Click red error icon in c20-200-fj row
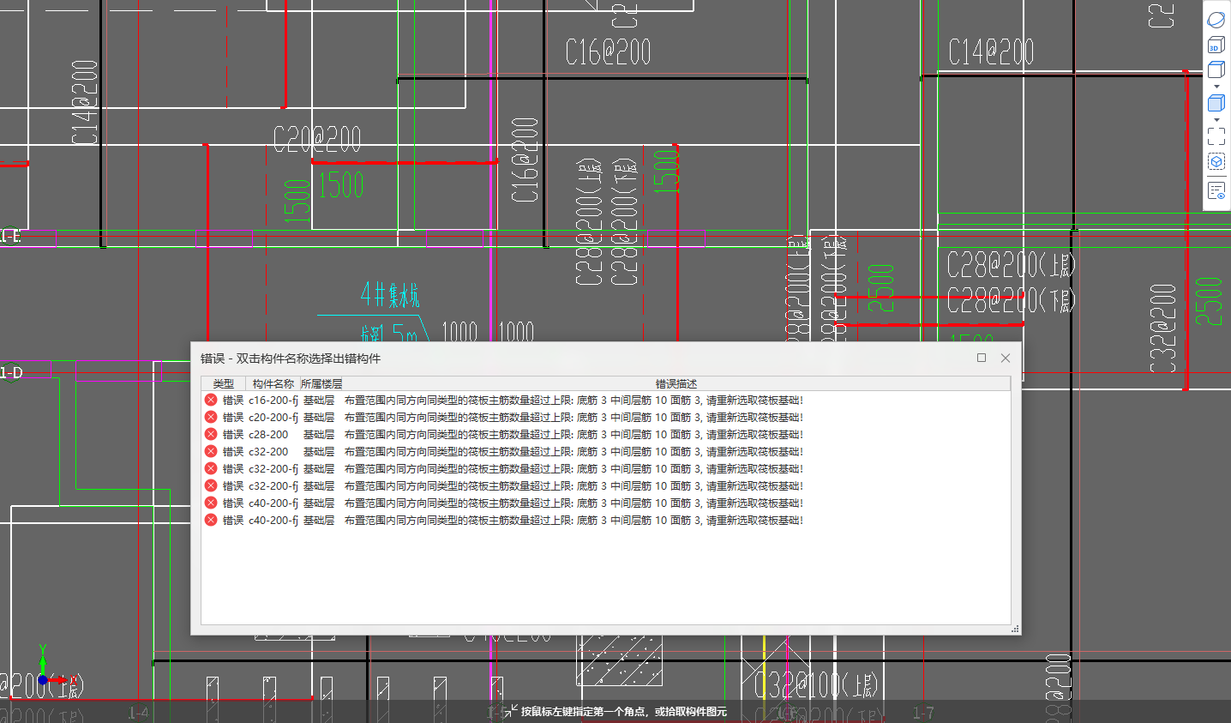 211,417
